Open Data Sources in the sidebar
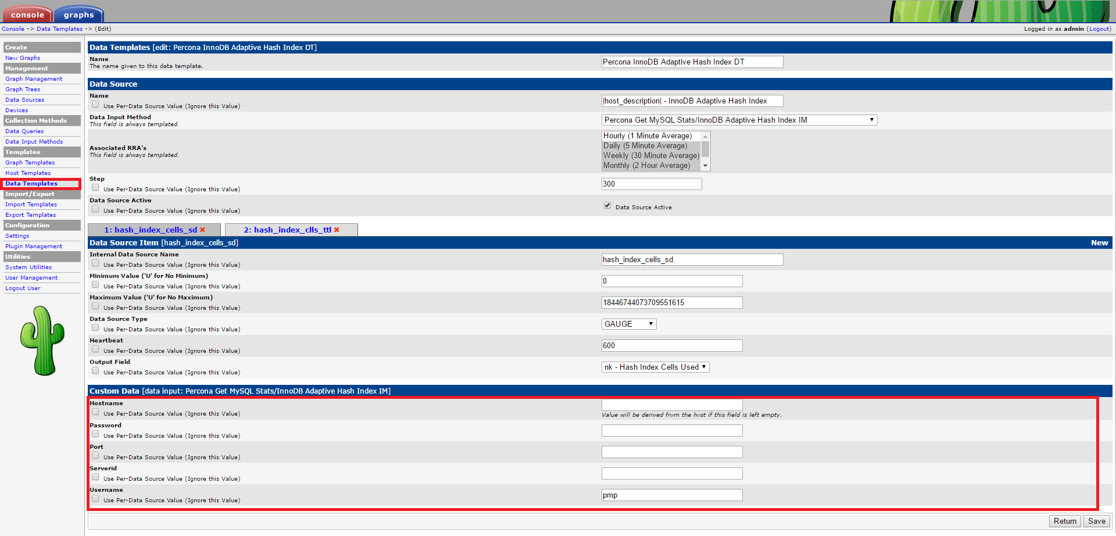This screenshot has width=1116, height=536. point(24,100)
